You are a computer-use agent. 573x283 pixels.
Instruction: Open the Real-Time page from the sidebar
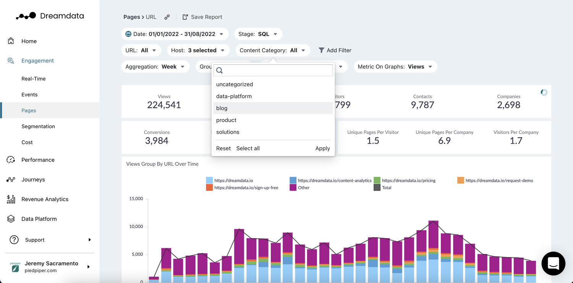coord(34,79)
